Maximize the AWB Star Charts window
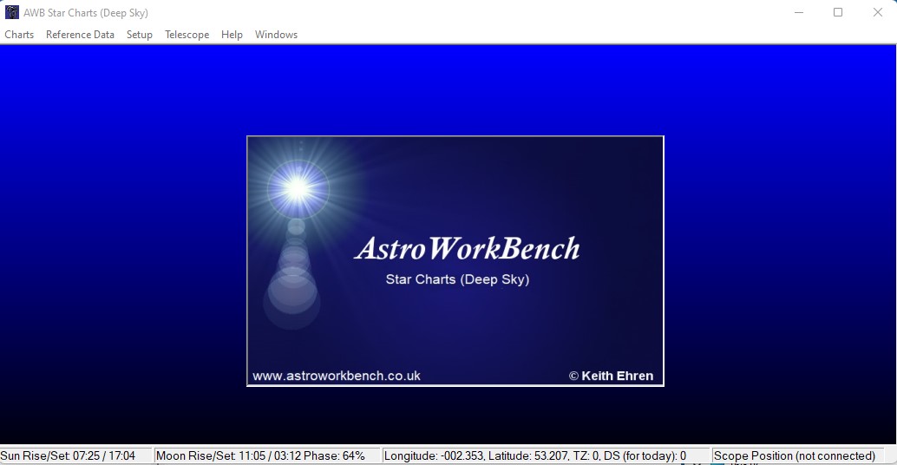897x465 pixels. [x=838, y=12]
